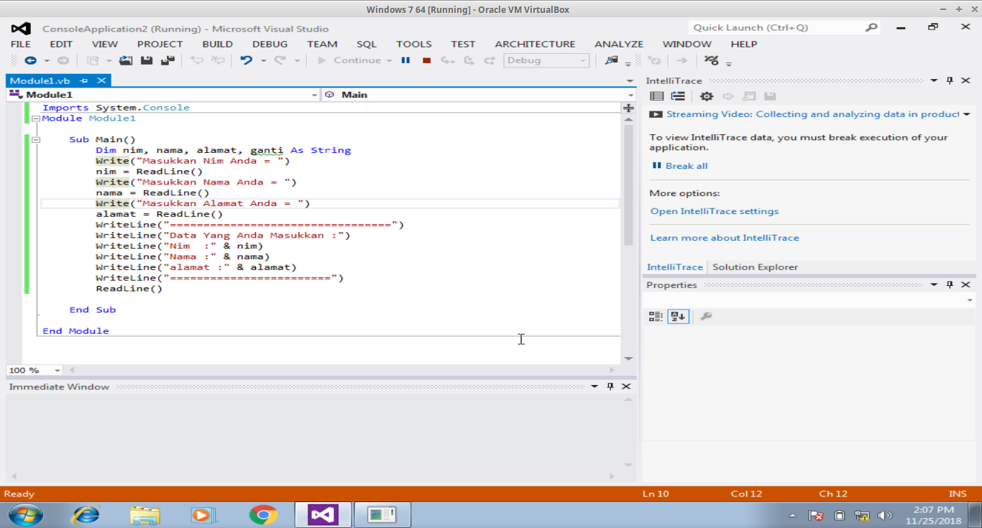
Task: Stop Debugging with the red square icon
Action: coord(426,60)
